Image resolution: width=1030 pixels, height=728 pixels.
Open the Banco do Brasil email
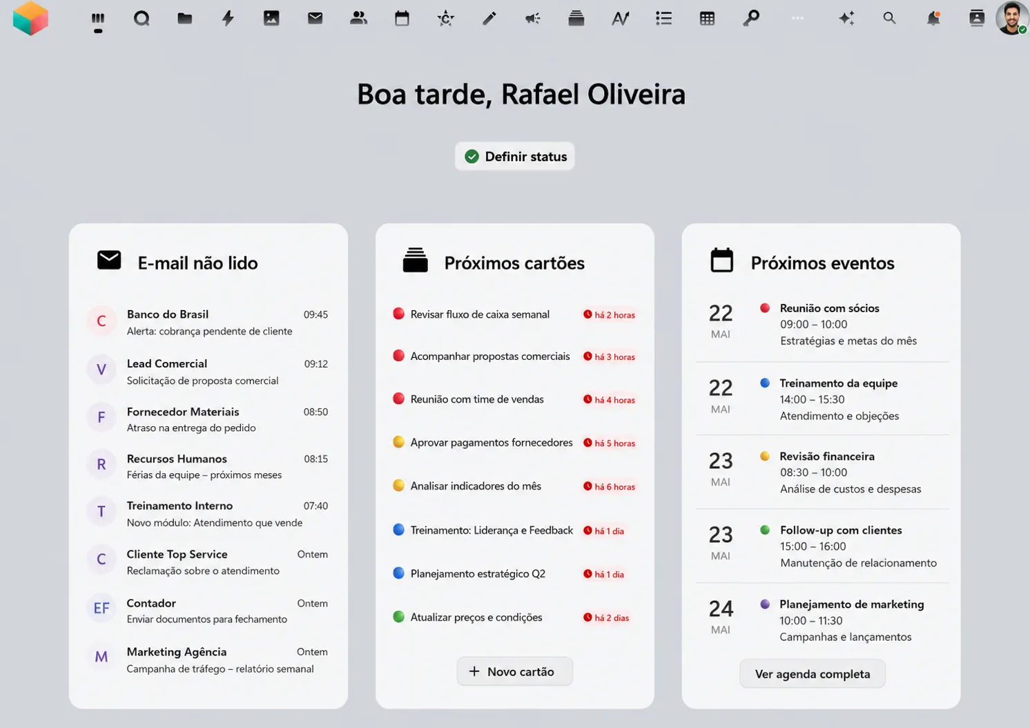208,323
